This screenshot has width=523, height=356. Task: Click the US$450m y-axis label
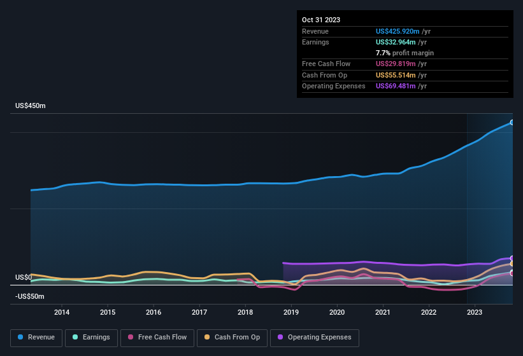(x=31, y=106)
